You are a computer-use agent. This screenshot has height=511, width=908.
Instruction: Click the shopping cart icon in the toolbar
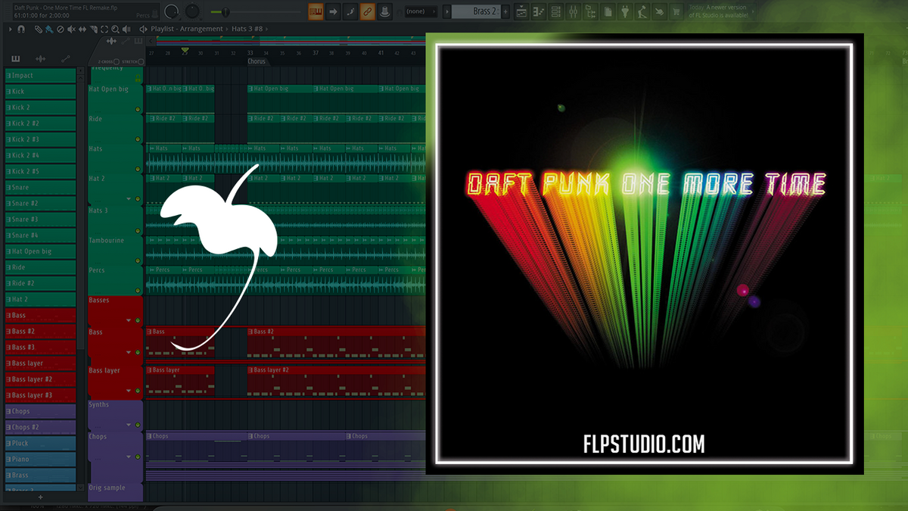(676, 11)
